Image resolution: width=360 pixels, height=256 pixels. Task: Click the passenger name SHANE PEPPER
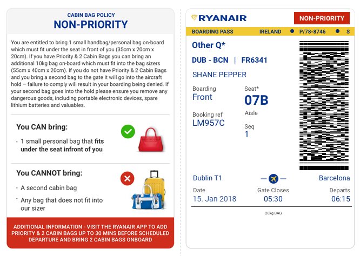point(219,75)
